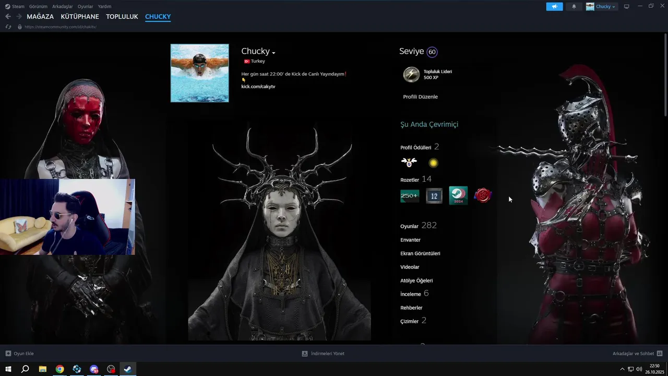Open the Arkadaşlar menu
This screenshot has height=376, width=668.
[63, 6]
